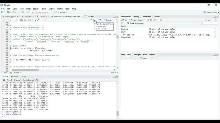Switch to the Terminal tab
The image size is (220, 123).
click(x=14, y=77)
